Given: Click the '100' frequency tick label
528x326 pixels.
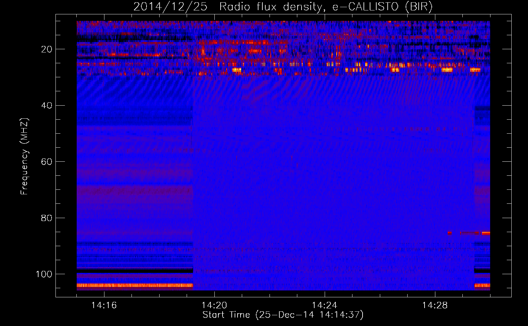Looking at the screenshot, I should tap(44, 274).
